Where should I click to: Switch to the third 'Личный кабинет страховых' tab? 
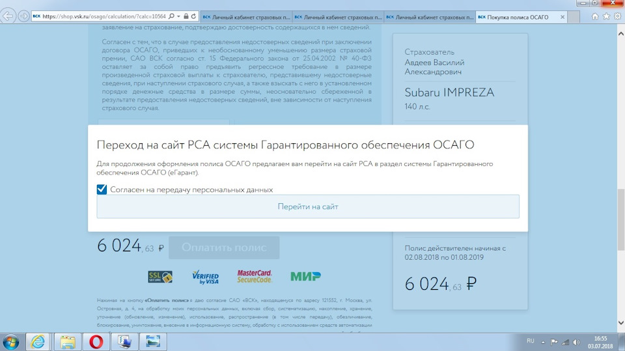click(430, 17)
